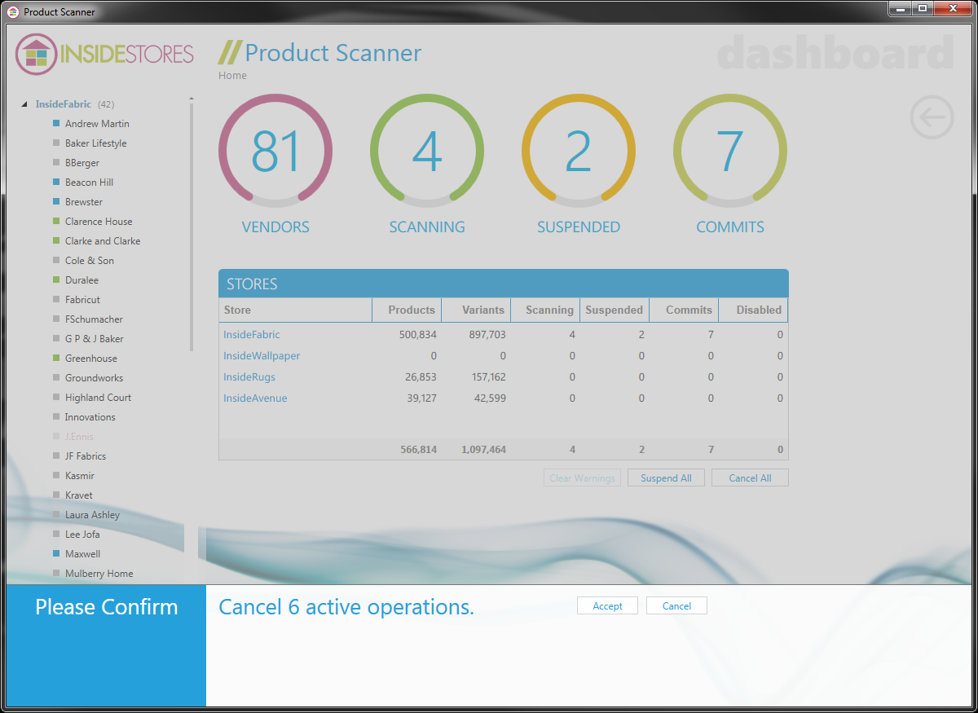Select Andrew Martin vendor
The height and width of the screenshot is (713, 978).
[97, 124]
